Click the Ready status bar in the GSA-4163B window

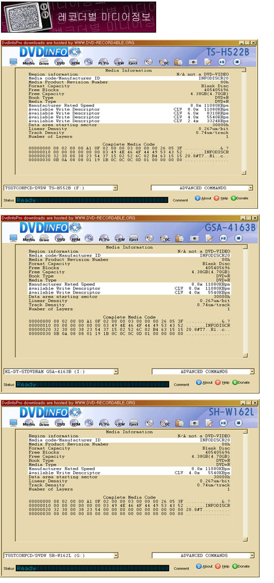[x=93, y=384]
